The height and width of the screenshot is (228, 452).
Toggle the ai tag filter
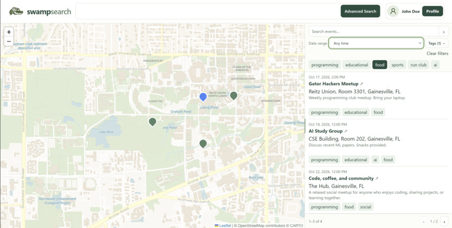tap(435, 65)
